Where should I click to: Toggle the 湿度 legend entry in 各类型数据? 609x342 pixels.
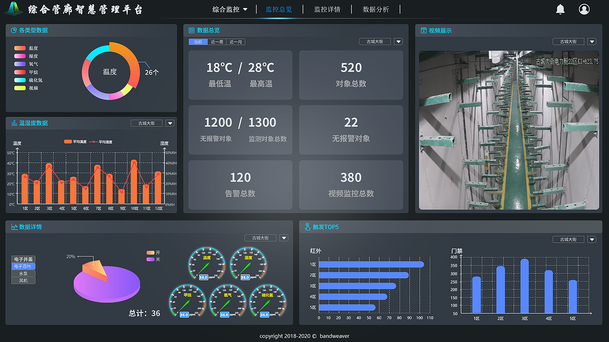pyautogui.click(x=26, y=56)
